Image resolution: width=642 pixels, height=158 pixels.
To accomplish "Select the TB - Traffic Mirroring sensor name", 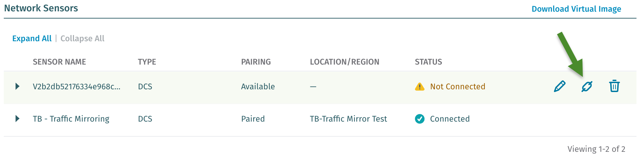I will click(71, 119).
